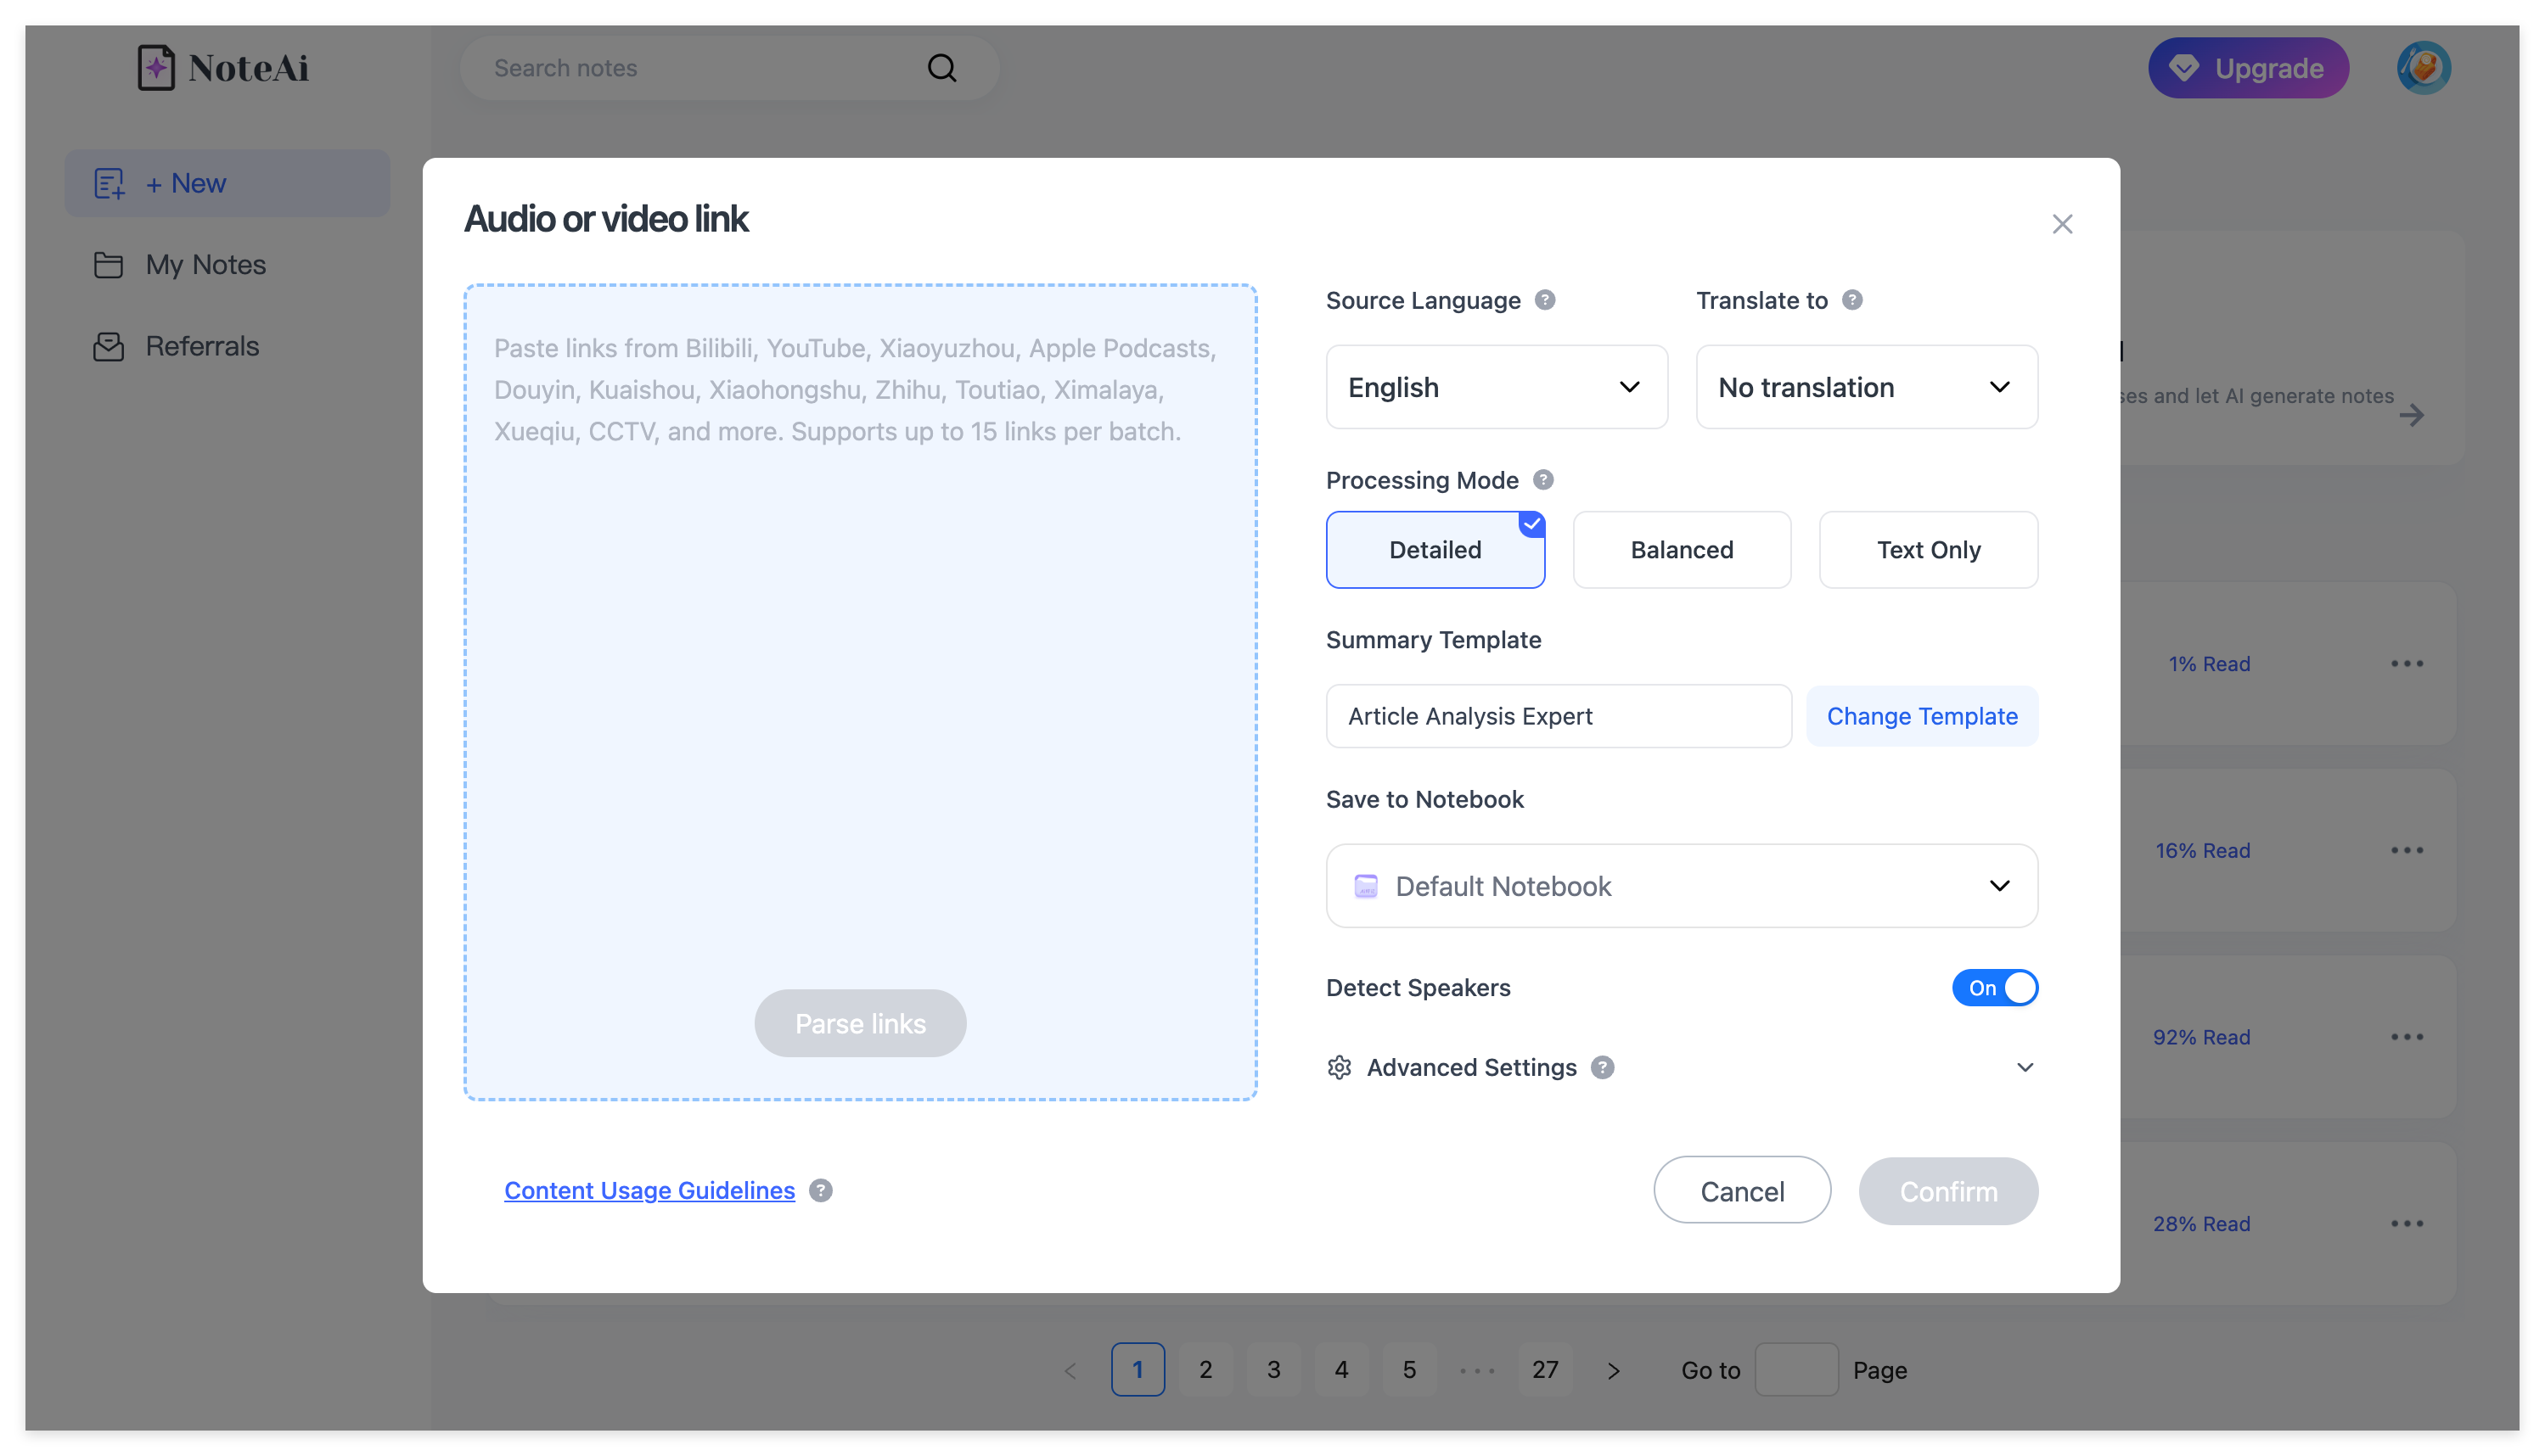The image size is (2545, 1456).
Task: Open the + New menu item
Action: [228, 183]
